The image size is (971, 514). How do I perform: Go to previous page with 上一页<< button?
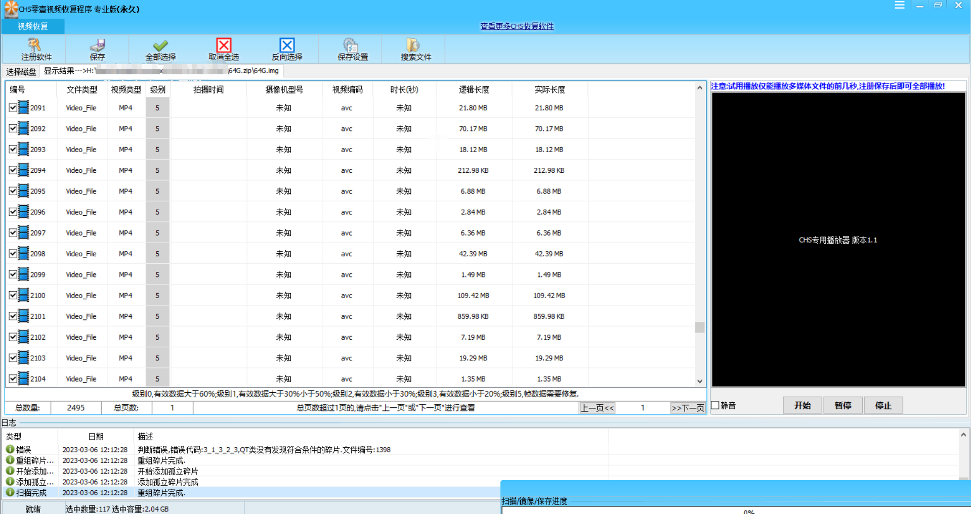[597, 408]
